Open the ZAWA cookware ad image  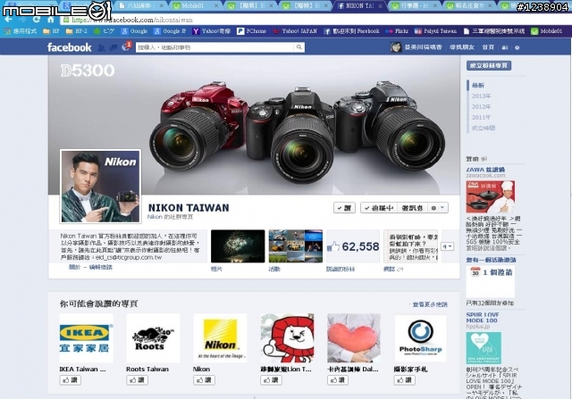[491, 196]
